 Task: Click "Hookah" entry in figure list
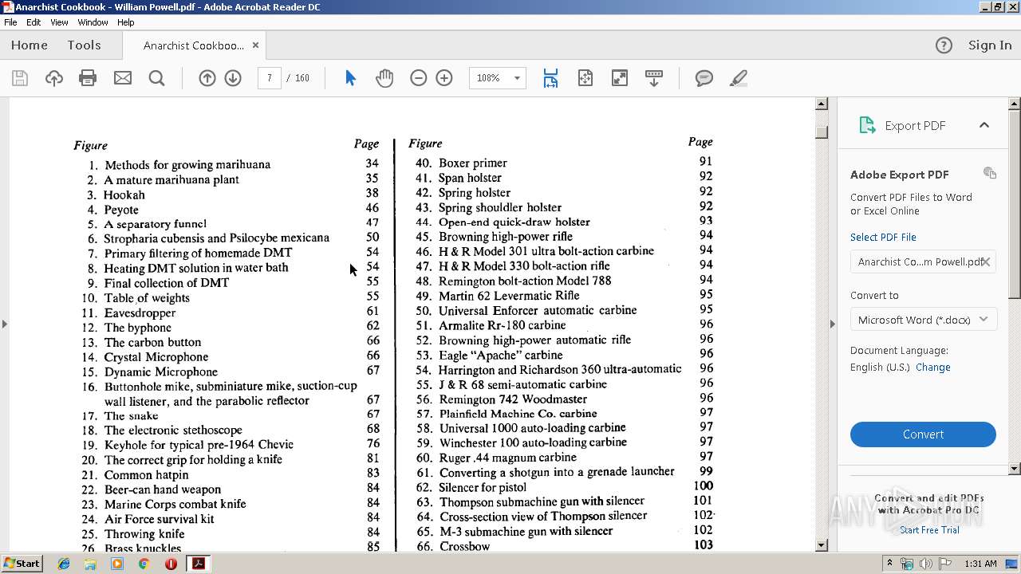point(124,195)
